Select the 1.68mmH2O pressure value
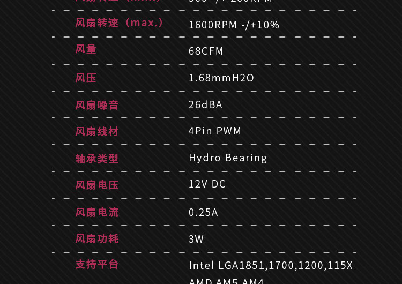Viewport: 402px width, 284px height. click(x=221, y=78)
